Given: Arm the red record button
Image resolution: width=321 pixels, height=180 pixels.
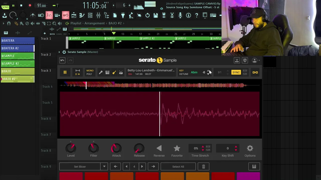Looking at the screenshot, I should point(30,5).
